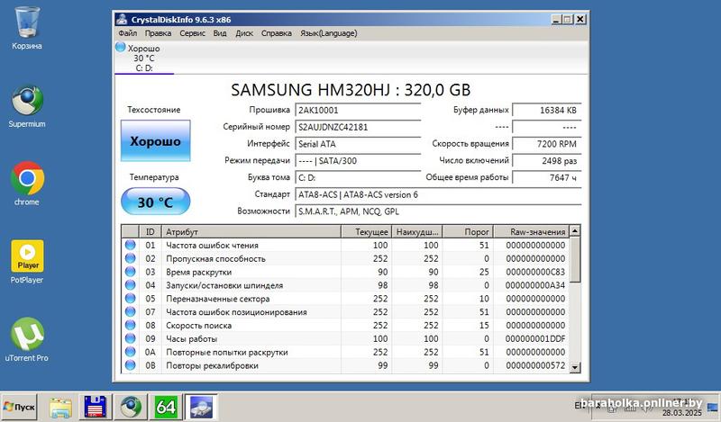Open the Правка menu
This screenshot has width=721, height=422.
pos(159,33)
